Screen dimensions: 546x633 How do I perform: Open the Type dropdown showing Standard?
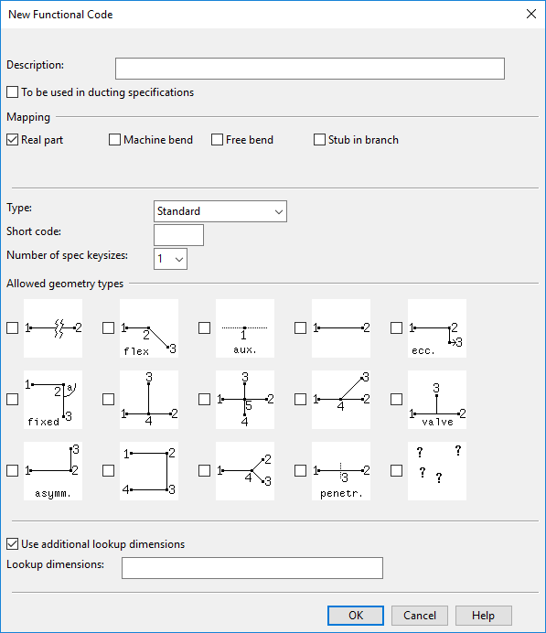[x=220, y=211]
